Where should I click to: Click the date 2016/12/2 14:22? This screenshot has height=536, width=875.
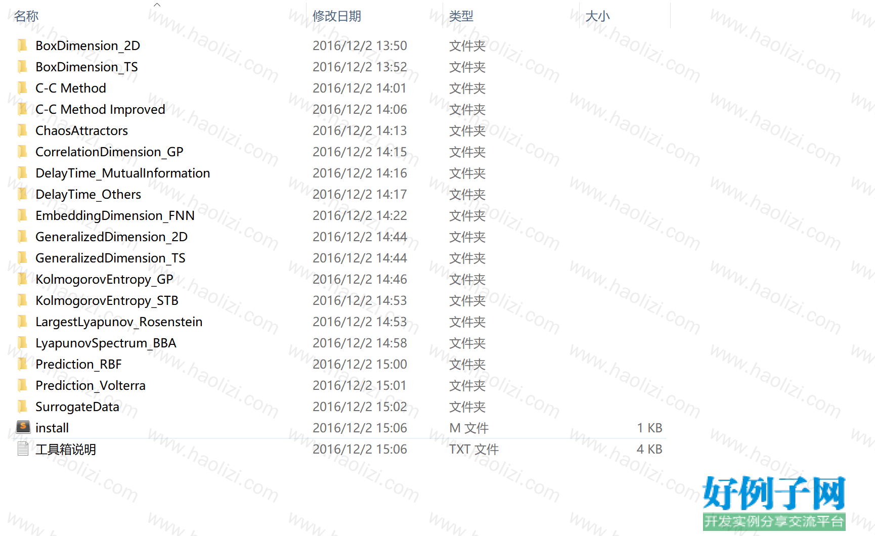coord(360,216)
